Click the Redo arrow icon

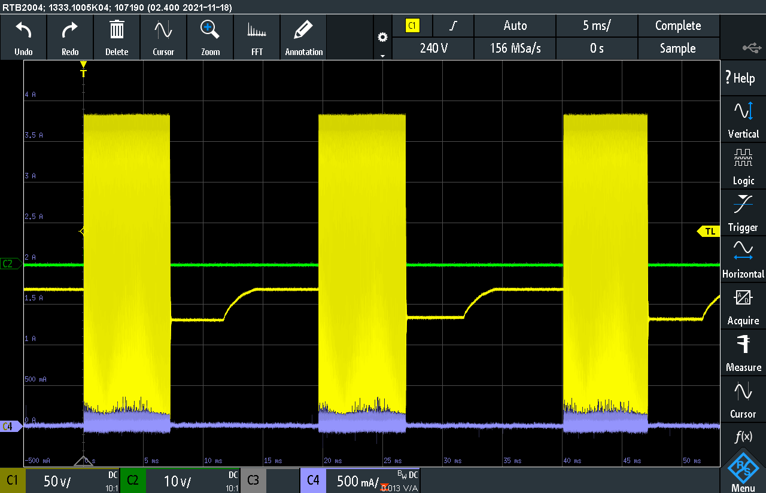[x=70, y=31]
